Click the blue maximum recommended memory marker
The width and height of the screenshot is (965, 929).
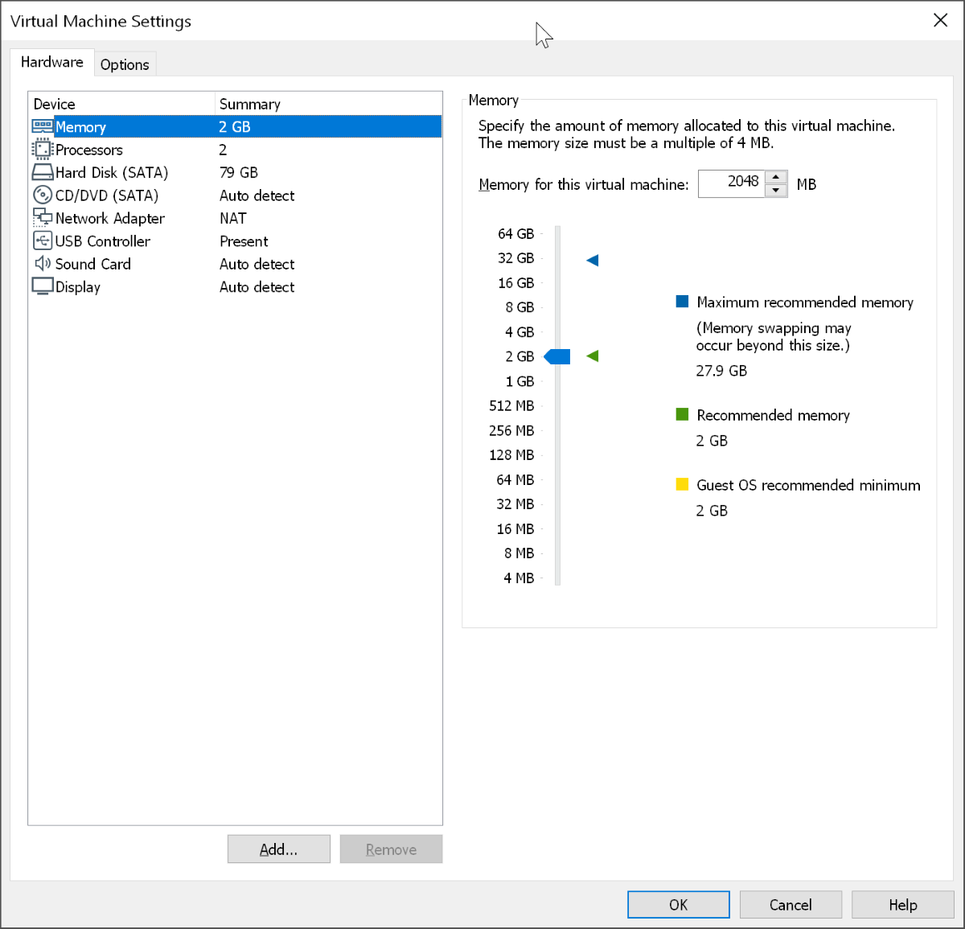[x=593, y=260]
